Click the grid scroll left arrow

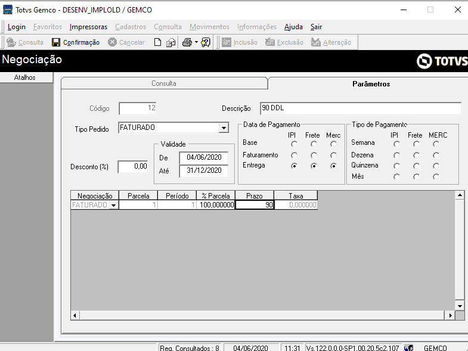tap(75, 315)
